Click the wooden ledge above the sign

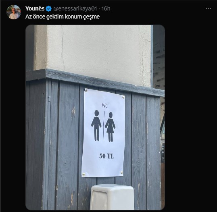pos(95,81)
